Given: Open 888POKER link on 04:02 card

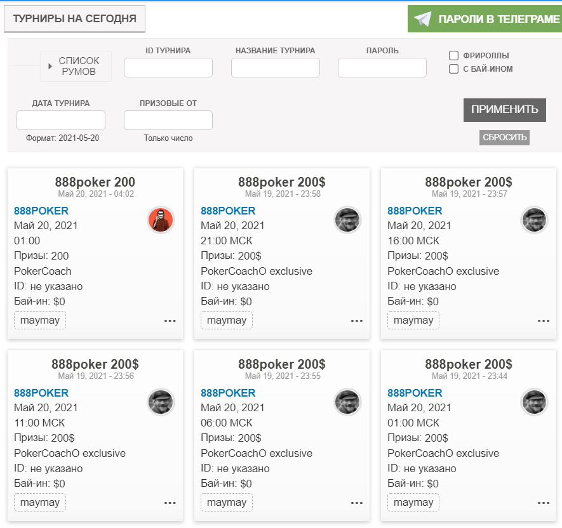Looking at the screenshot, I should point(41,211).
